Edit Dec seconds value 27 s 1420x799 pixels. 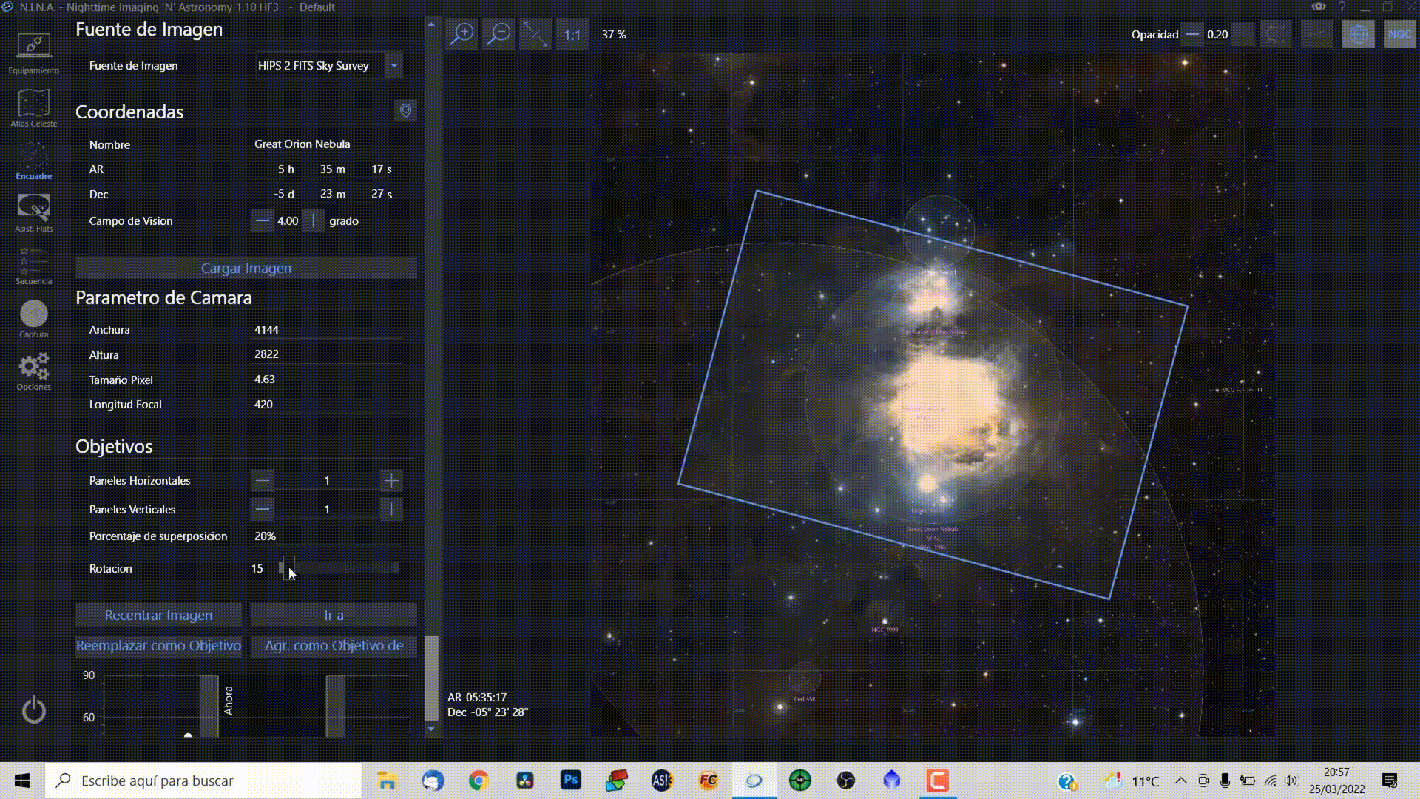tap(381, 194)
